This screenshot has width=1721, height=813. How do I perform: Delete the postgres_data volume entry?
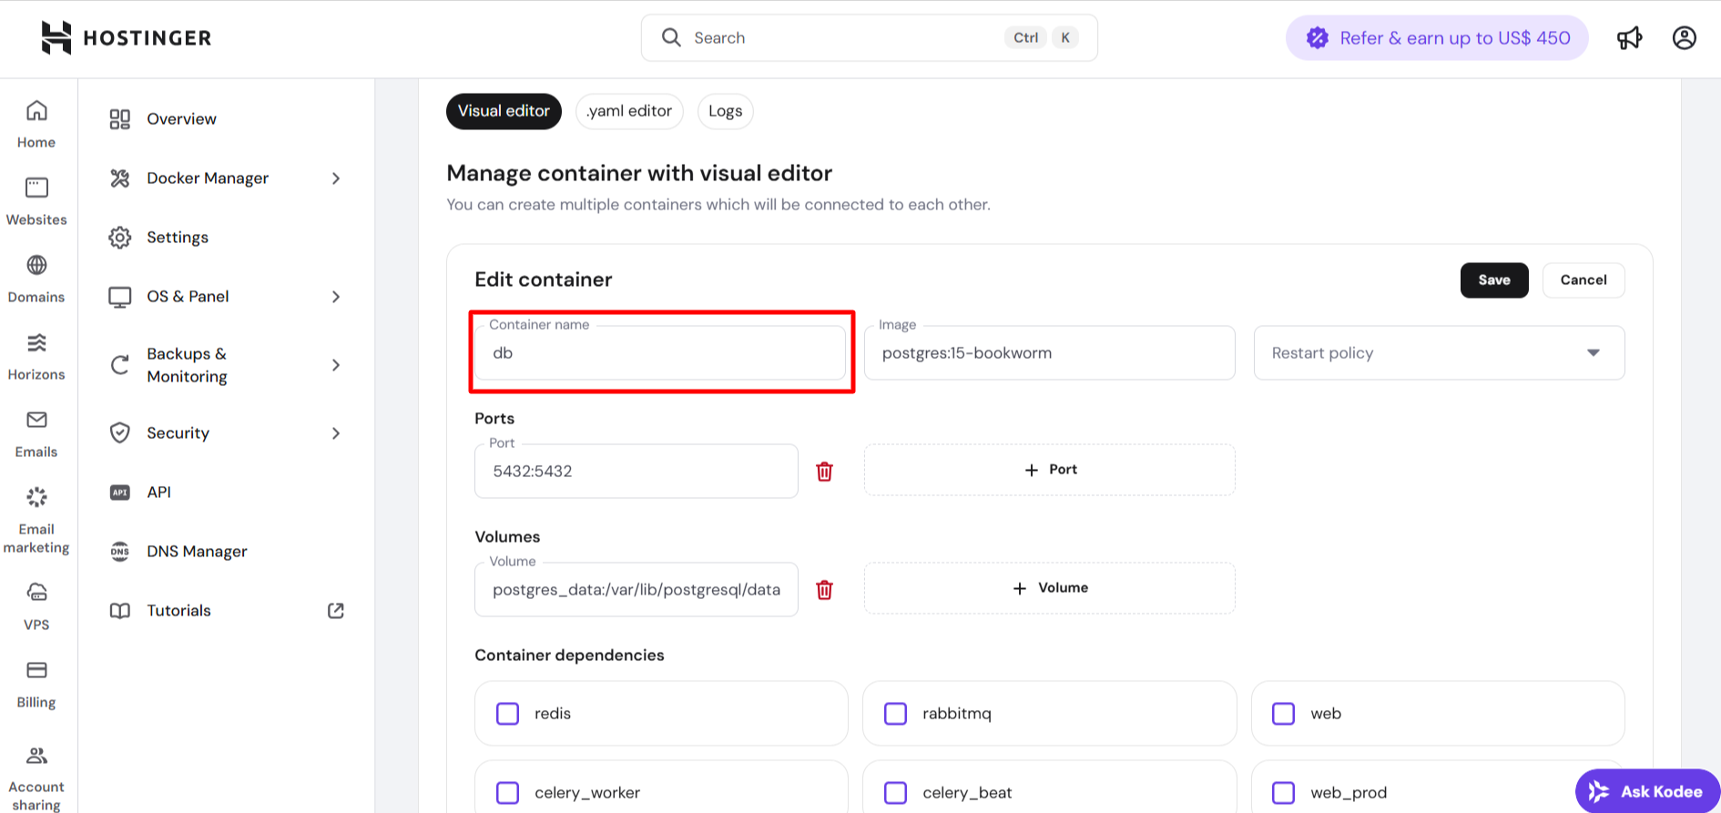824,589
